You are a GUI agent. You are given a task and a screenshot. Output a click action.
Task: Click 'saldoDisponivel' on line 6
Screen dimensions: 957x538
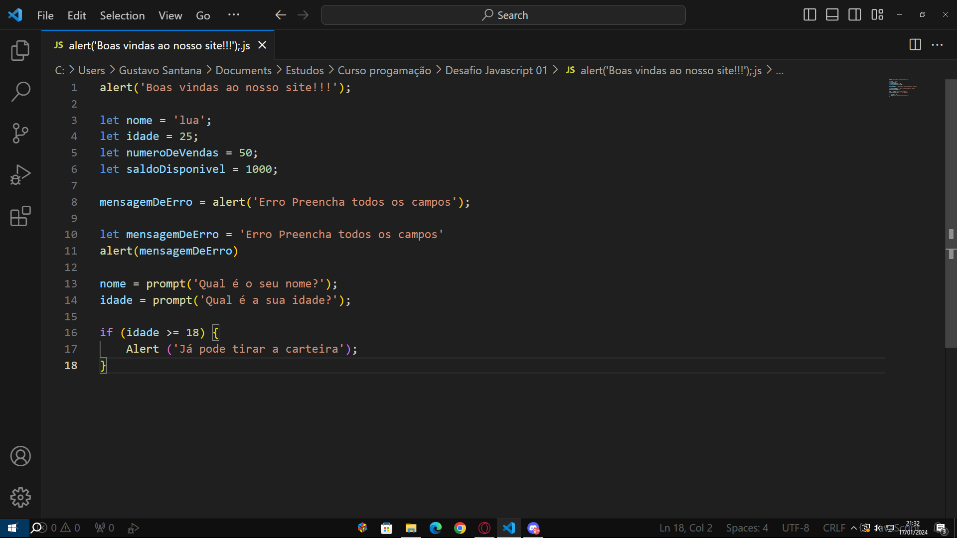click(175, 169)
